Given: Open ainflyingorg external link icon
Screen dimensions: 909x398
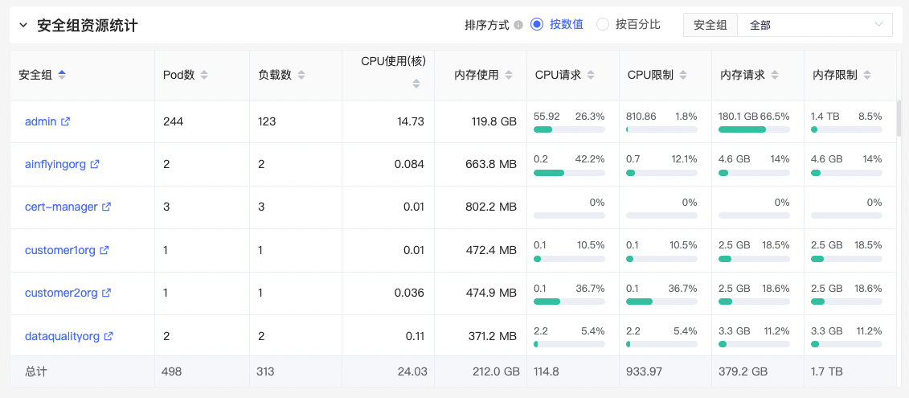Looking at the screenshot, I should (95, 164).
